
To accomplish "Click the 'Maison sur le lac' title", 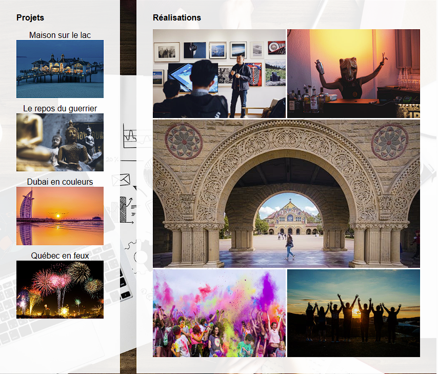I will [x=60, y=35].
